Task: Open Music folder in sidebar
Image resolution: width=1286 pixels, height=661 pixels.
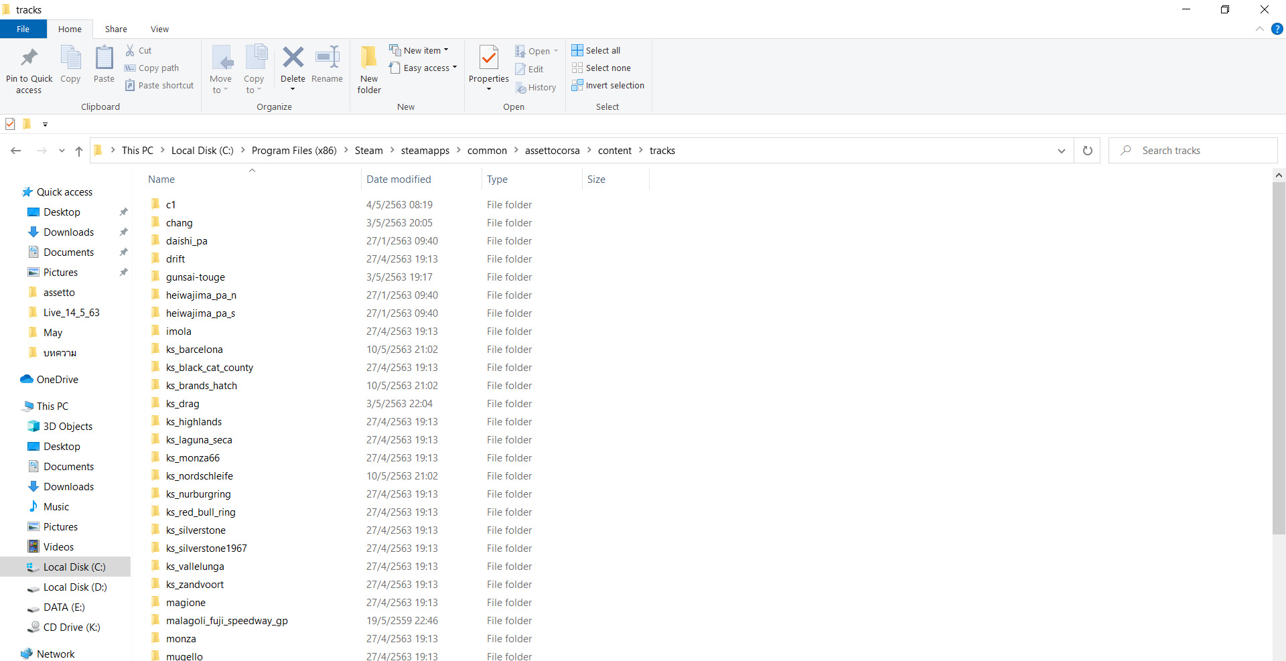Action: 48,506
